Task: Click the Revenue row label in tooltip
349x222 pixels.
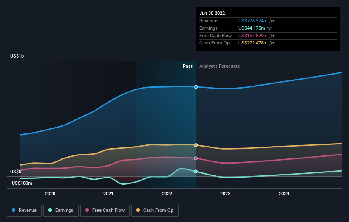Action: [208, 21]
